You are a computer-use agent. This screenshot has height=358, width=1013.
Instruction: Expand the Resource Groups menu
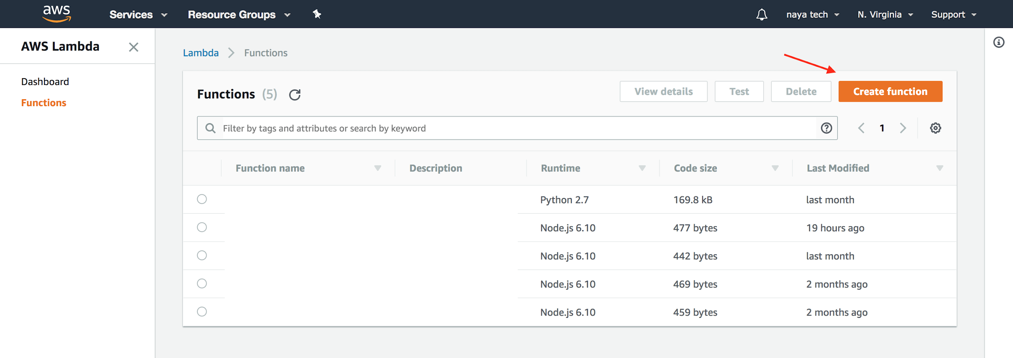239,15
